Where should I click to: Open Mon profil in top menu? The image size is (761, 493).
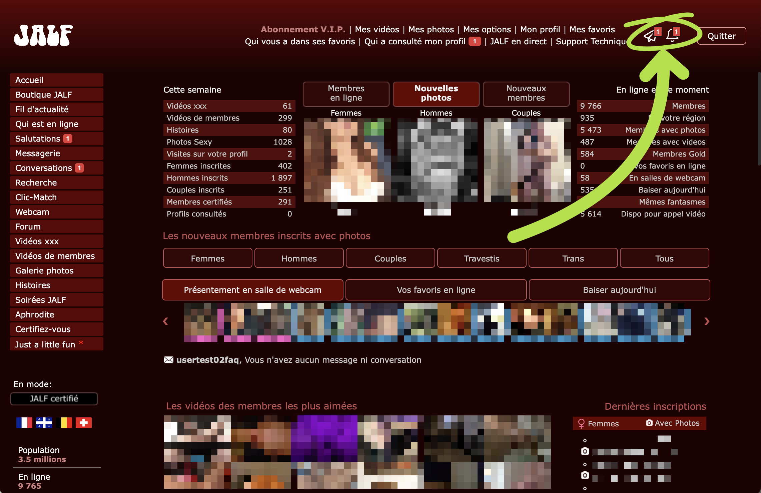[x=540, y=29]
